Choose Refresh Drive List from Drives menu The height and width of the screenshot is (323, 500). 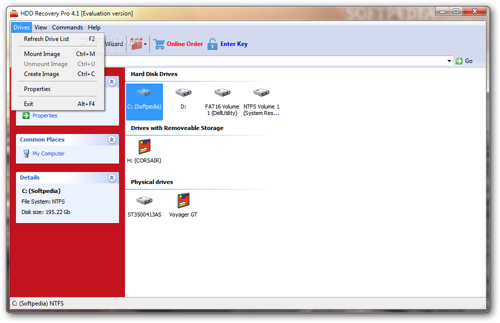[57, 39]
